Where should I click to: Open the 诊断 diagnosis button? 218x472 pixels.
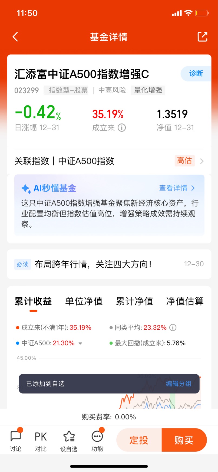(196, 74)
